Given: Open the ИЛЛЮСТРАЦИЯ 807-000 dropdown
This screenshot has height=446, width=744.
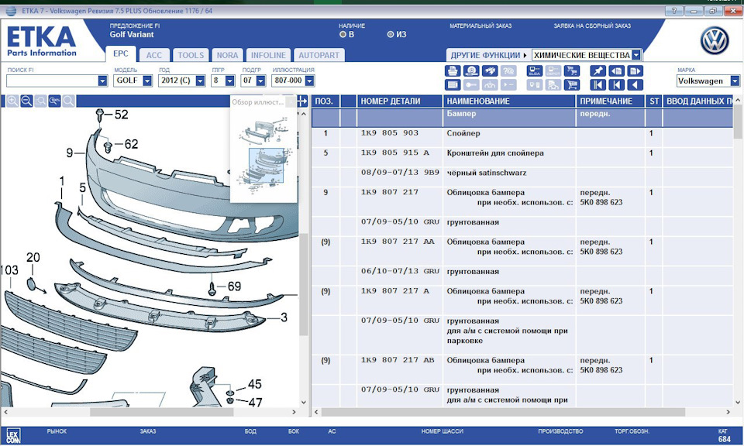Looking at the screenshot, I should (x=309, y=81).
